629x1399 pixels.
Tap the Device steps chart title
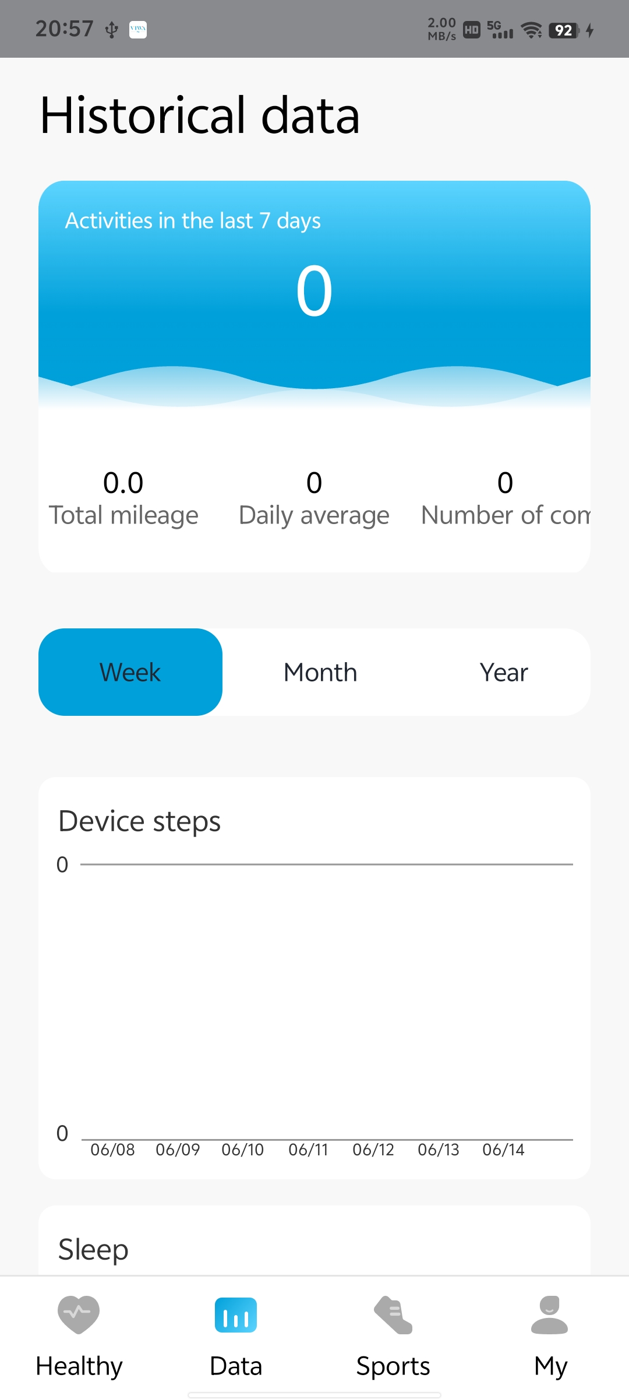pos(140,821)
